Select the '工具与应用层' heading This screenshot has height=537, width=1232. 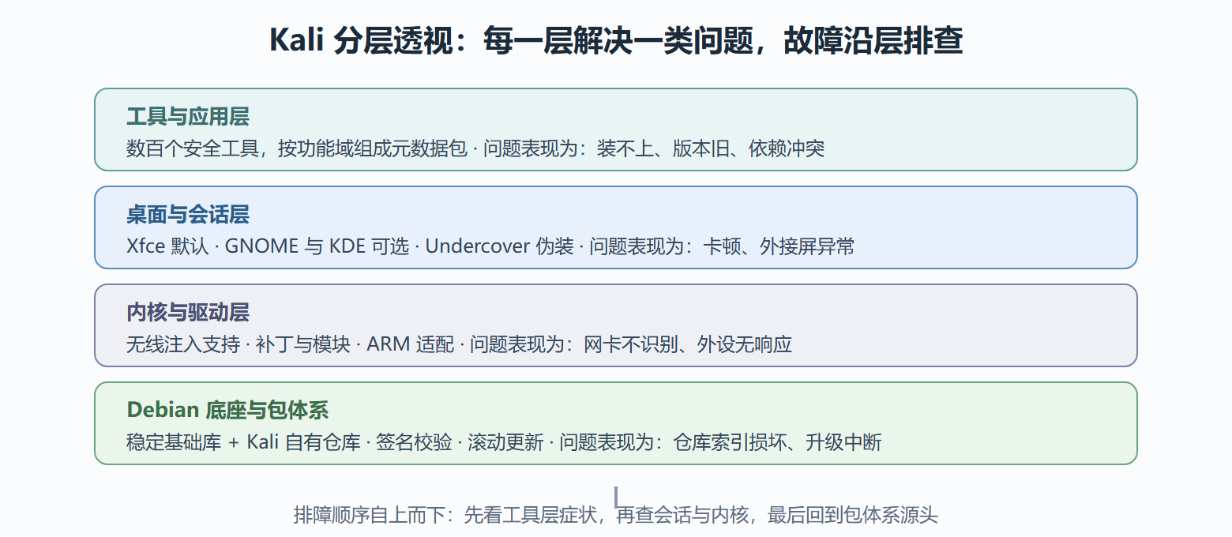pyautogui.click(x=188, y=118)
